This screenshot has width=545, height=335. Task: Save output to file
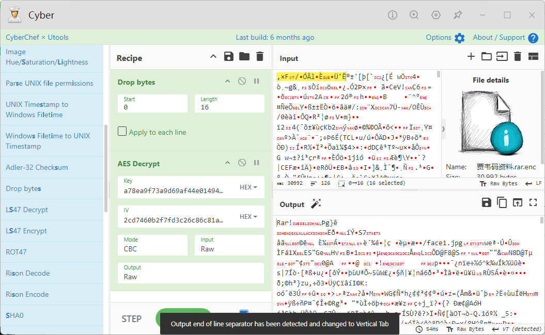coord(487,202)
